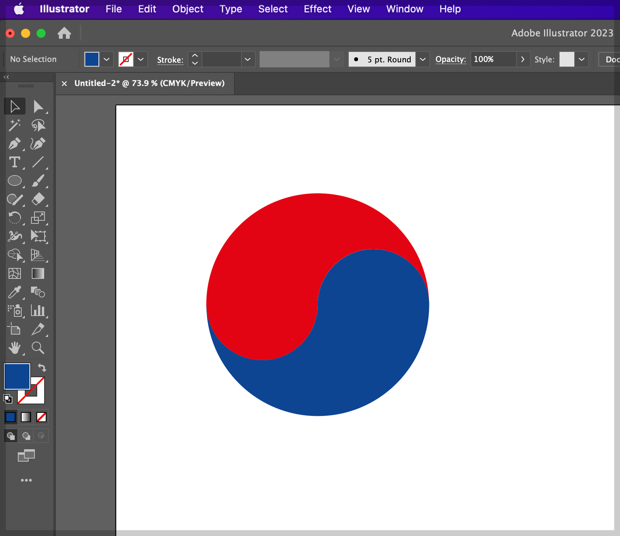Select the Scale tool
620x536 pixels.
click(x=38, y=218)
